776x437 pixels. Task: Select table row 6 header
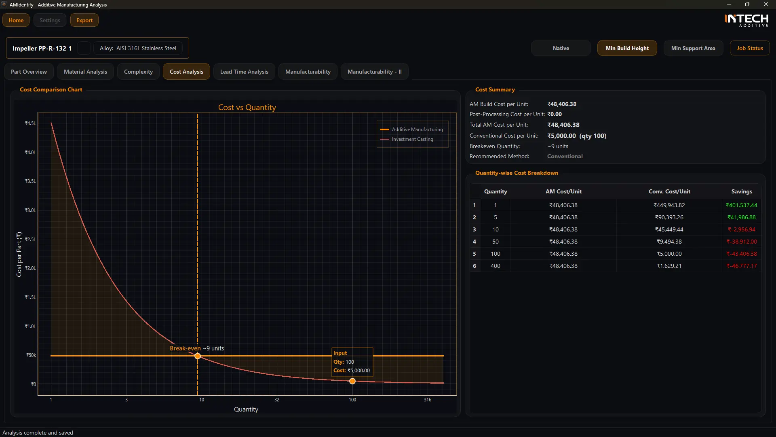tap(474, 266)
